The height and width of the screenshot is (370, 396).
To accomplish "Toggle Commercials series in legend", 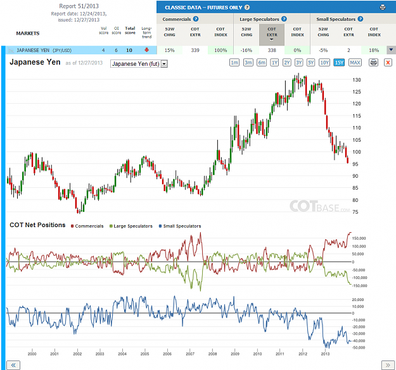I will pyautogui.click(x=87, y=226).
